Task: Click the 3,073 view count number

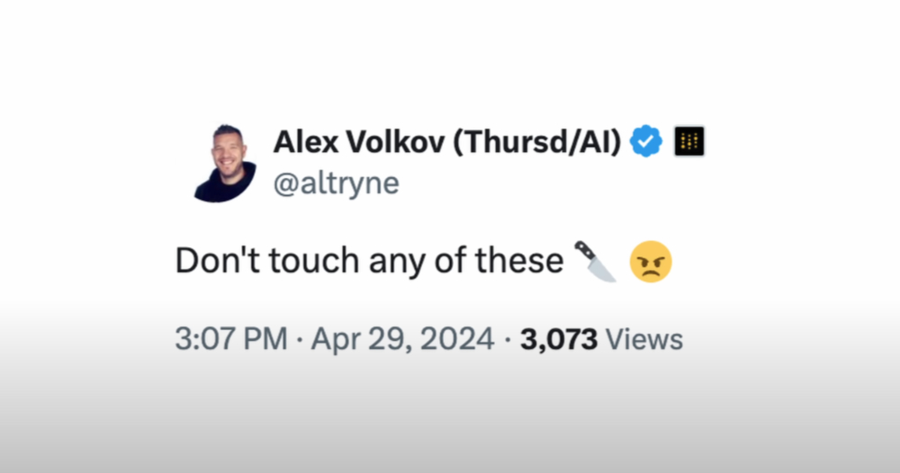Action: (559, 339)
